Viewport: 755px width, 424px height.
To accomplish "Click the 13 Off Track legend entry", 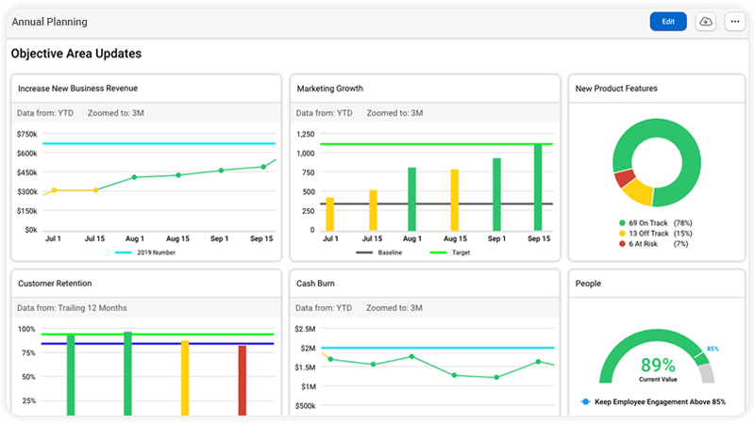I will (655, 233).
